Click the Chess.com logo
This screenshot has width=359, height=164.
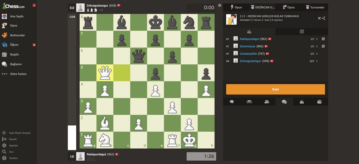13,6
